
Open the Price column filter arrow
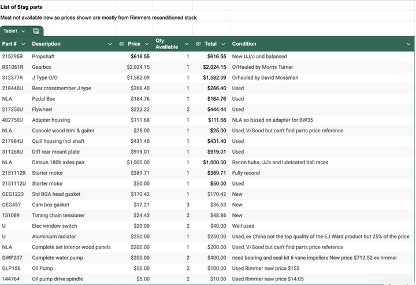pos(147,44)
